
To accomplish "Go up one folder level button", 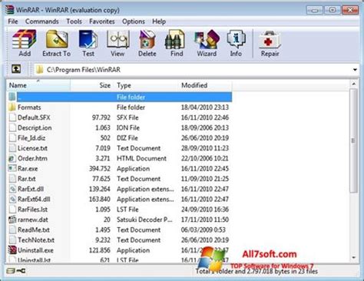I will pyautogui.click(x=16, y=69).
